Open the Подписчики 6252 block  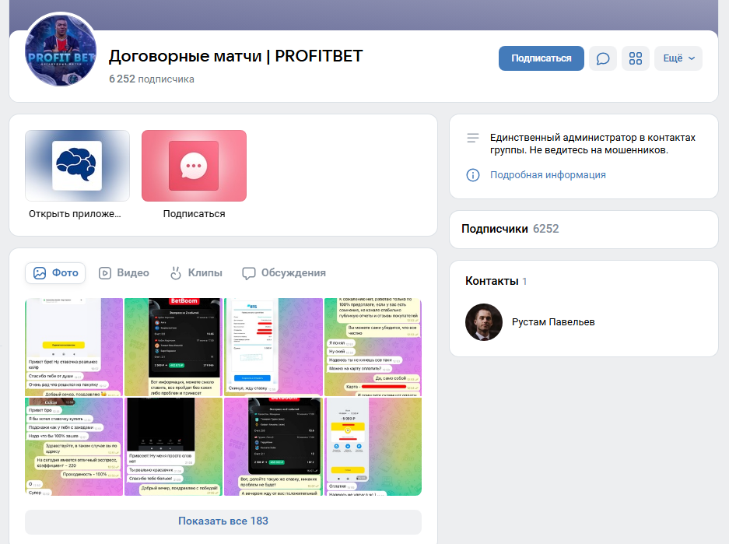click(584, 230)
